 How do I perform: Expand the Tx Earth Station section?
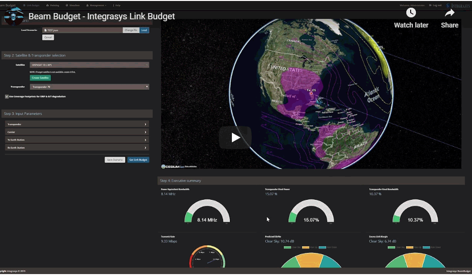[77, 140]
